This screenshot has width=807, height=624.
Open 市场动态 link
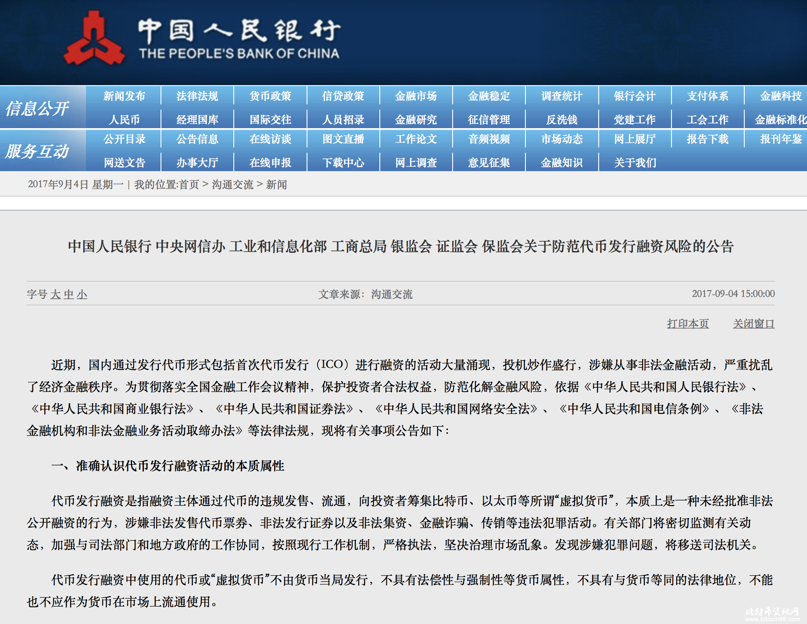[x=562, y=139]
